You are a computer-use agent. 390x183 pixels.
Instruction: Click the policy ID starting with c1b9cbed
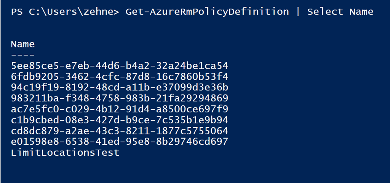click(x=120, y=120)
